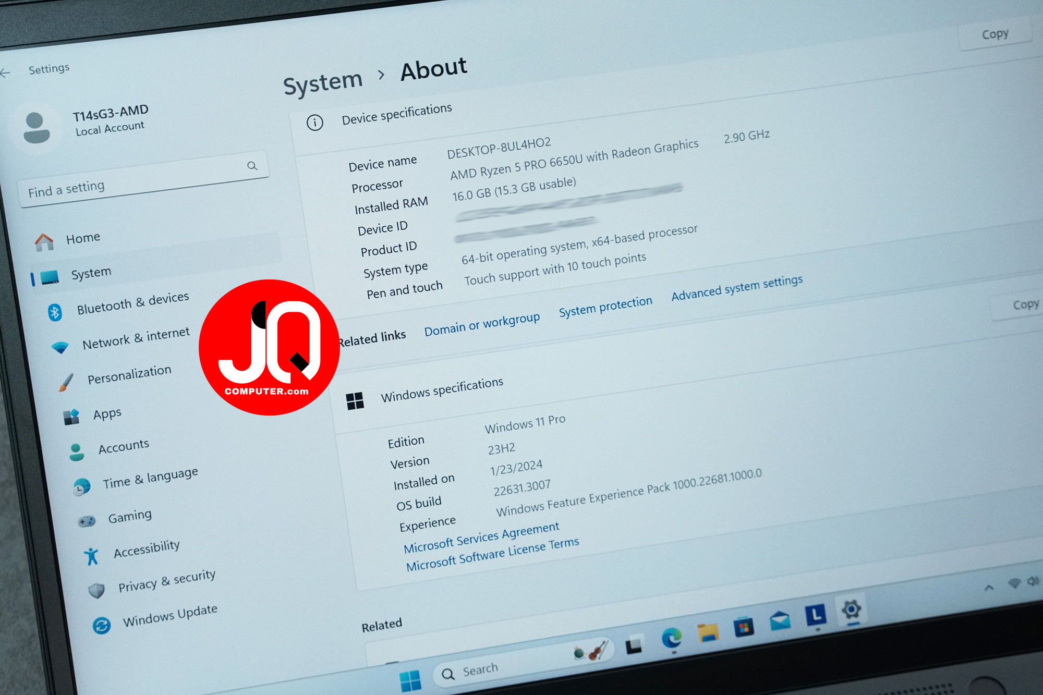Click the Windows Feature Experience Pack value
The width and height of the screenshot is (1043, 695).
(628, 492)
